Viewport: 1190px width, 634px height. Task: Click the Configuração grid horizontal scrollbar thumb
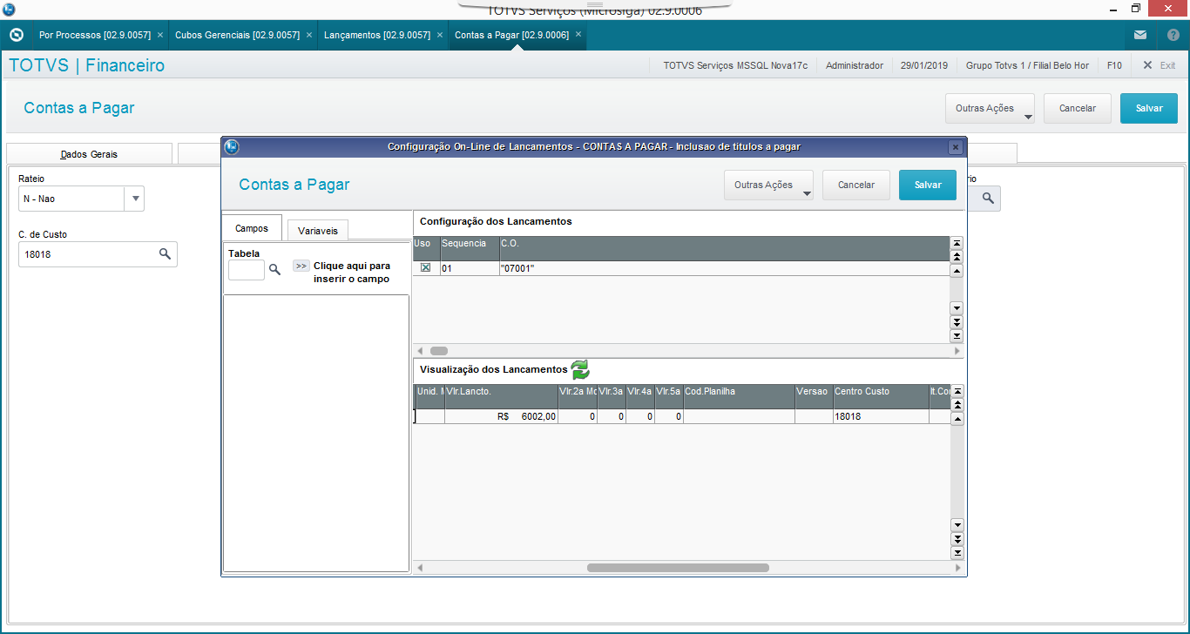(439, 351)
